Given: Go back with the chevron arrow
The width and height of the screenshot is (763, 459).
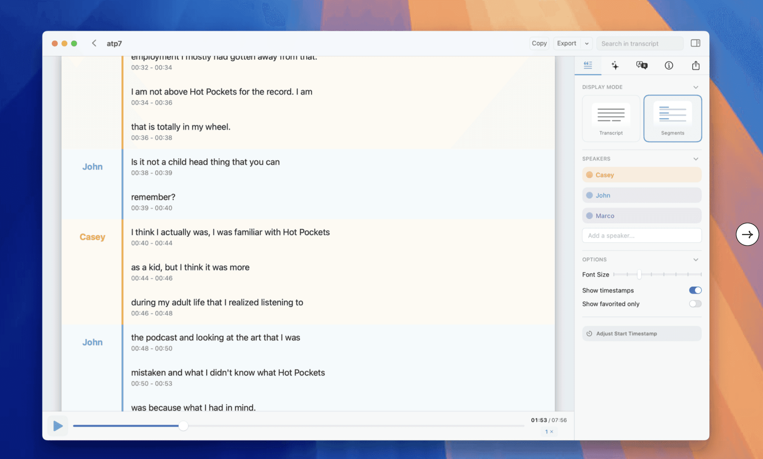Looking at the screenshot, I should coord(94,43).
